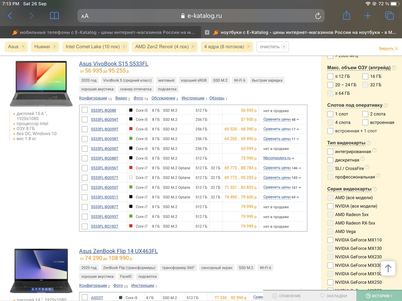
Task: Tick the интегрированная video card checkbox
Action: (x=330, y=151)
